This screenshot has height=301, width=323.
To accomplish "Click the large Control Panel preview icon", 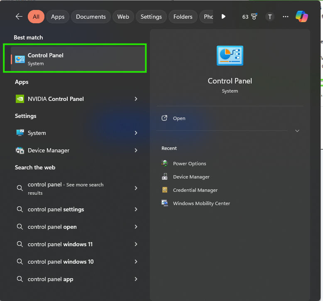I will click(230, 56).
